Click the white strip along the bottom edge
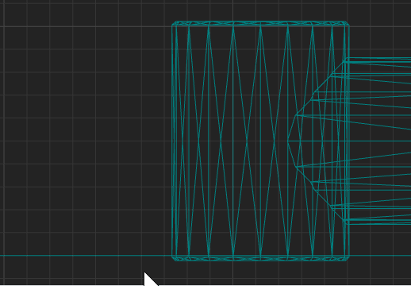The image size is (411, 286). [x=72, y=285]
